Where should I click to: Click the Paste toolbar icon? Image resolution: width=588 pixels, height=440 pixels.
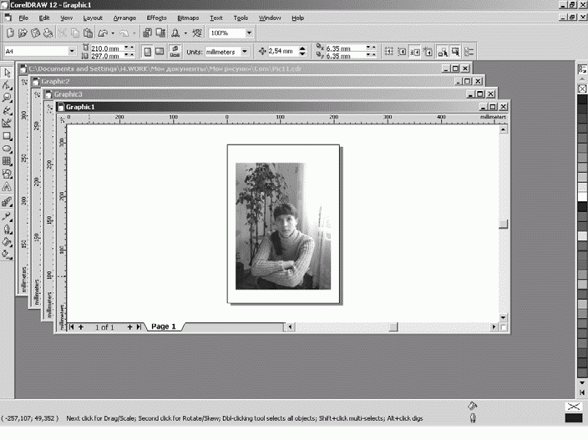tap(89, 33)
